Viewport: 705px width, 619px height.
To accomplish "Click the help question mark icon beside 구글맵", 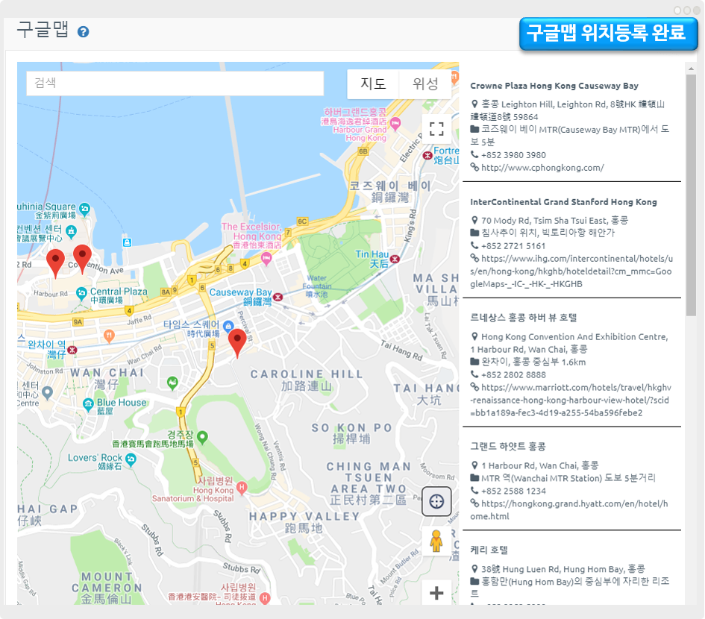I will (84, 32).
